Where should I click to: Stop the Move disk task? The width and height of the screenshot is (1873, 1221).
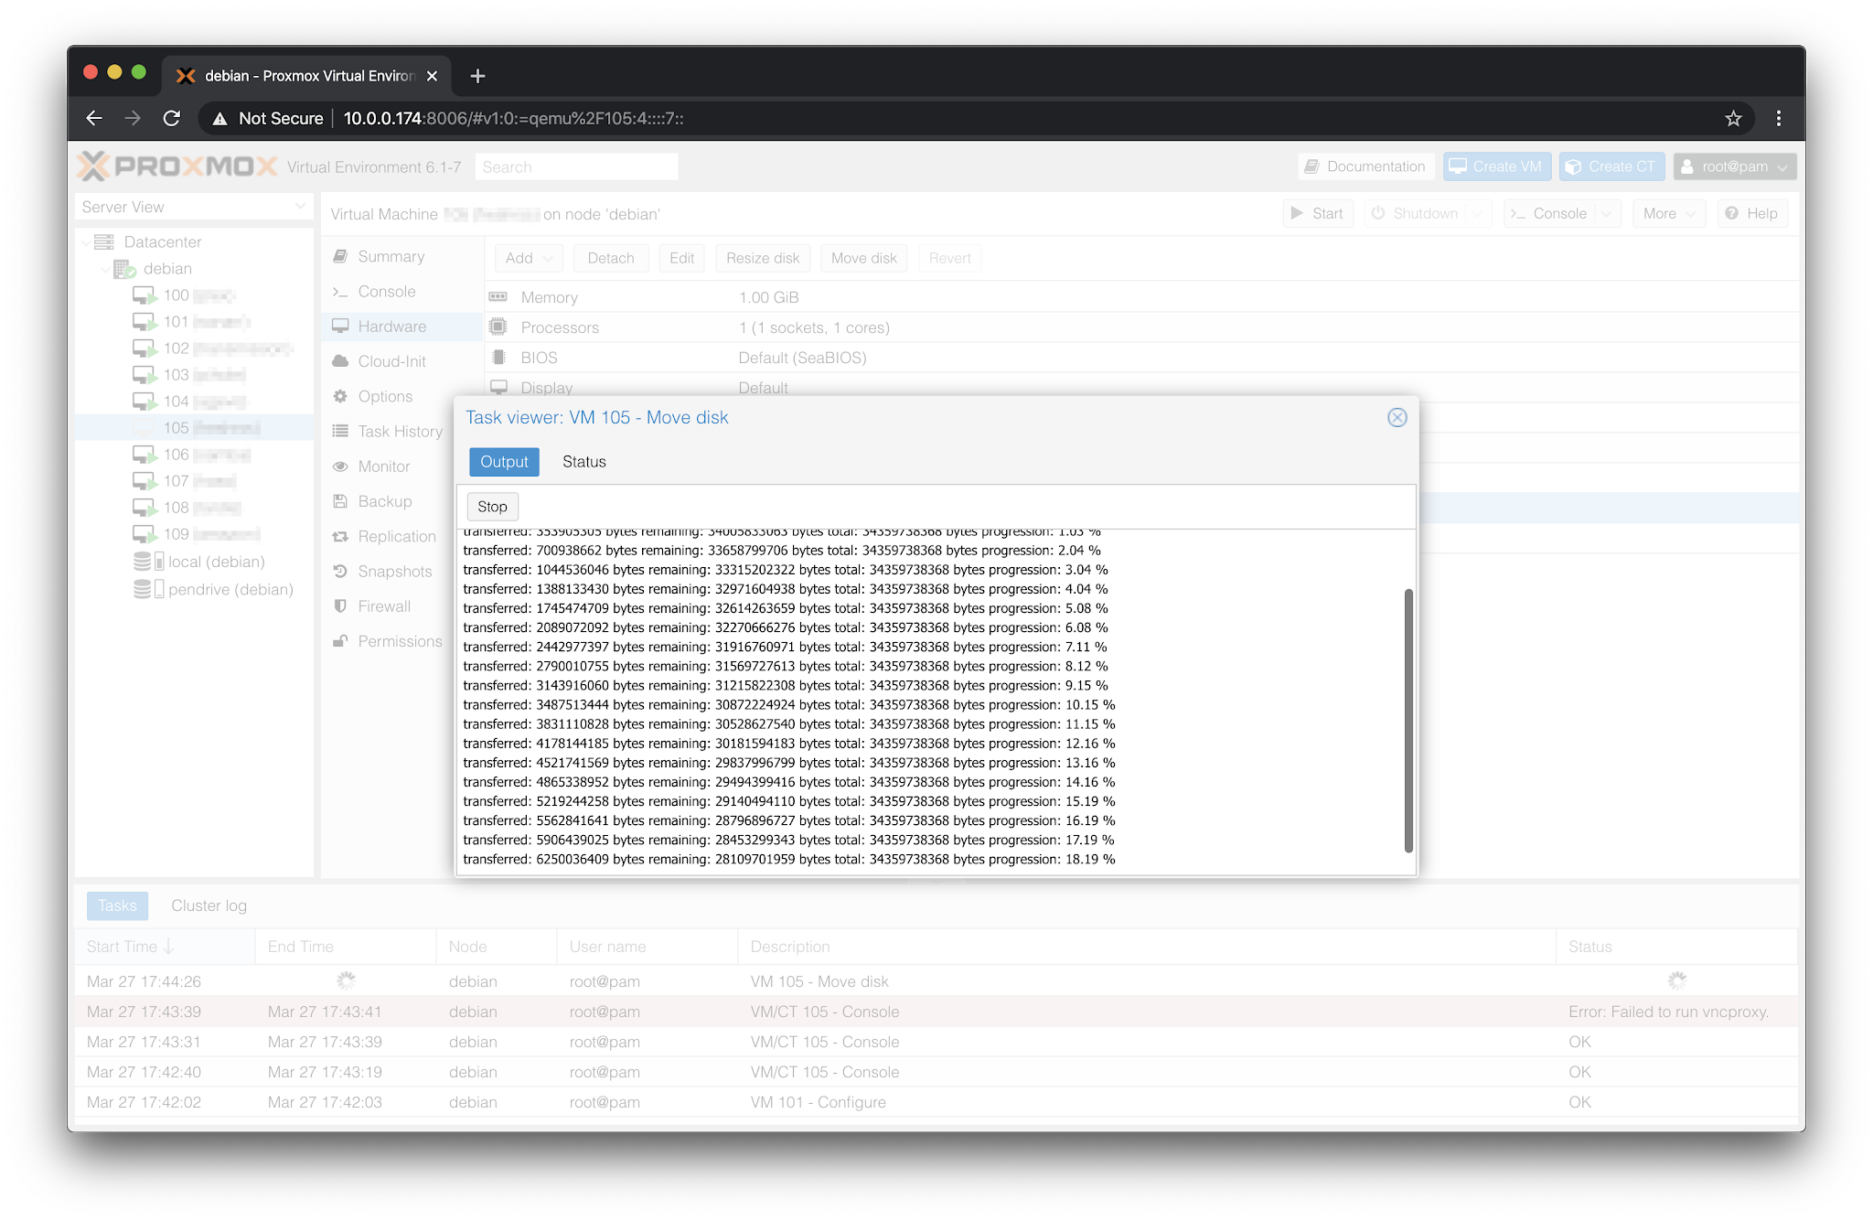[x=492, y=507]
